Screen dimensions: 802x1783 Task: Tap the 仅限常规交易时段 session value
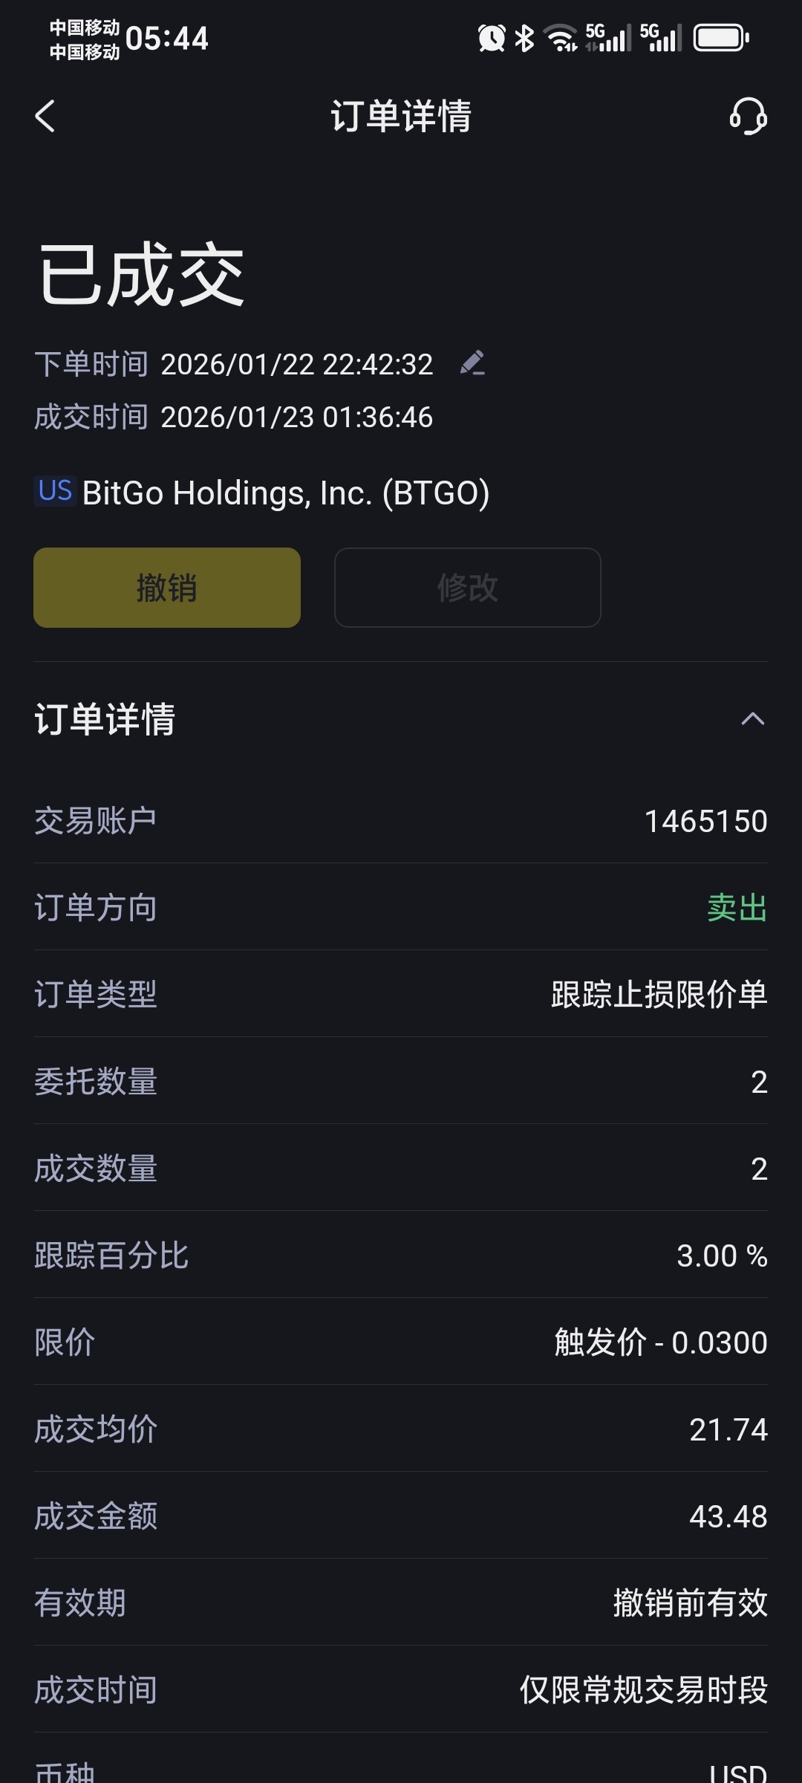643,1689
